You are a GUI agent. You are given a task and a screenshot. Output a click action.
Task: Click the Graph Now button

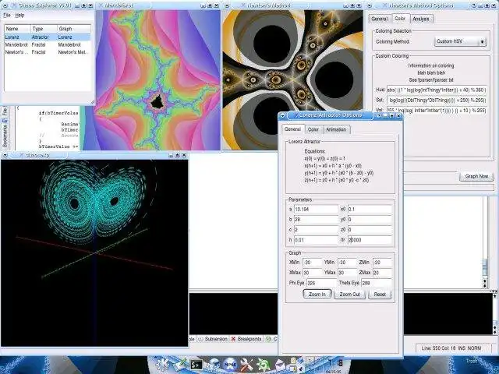476,176
